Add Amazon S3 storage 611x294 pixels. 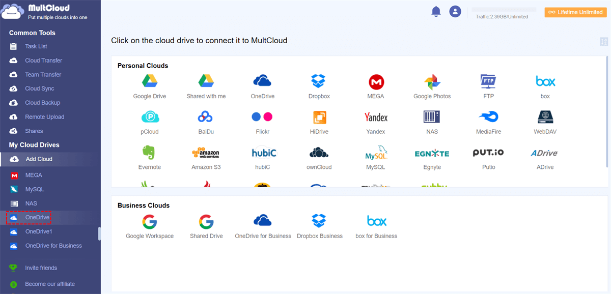(206, 153)
